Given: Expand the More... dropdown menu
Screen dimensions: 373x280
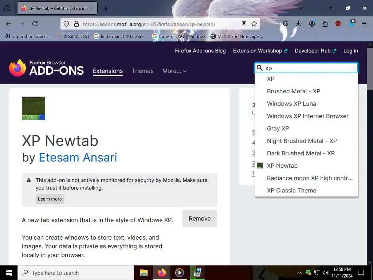Looking at the screenshot, I should [x=174, y=71].
